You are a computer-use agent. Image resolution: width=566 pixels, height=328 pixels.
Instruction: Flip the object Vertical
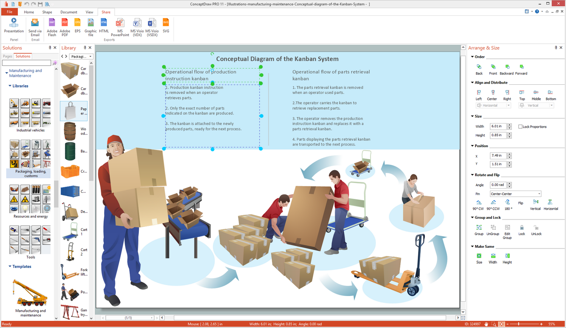click(x=535, y=205)
